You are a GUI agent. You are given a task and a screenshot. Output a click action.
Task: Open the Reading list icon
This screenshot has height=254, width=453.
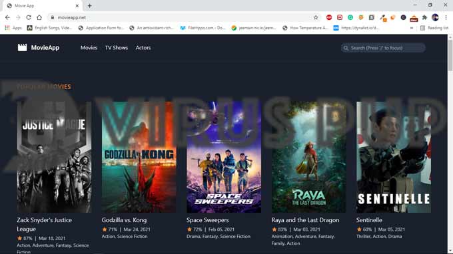422,28
